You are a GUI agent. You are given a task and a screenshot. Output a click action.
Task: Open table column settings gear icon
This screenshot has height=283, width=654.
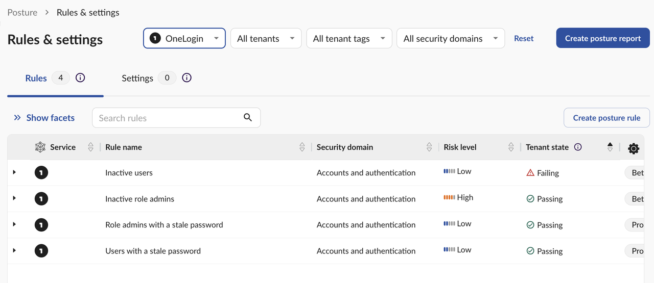click(634, 148)
